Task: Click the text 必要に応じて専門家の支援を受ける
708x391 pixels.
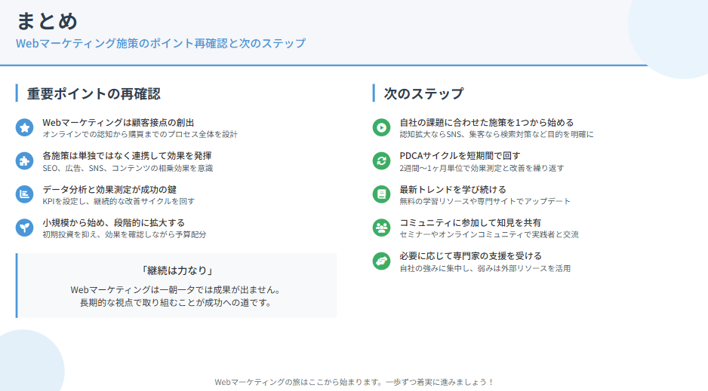Action: click(470, 256)
